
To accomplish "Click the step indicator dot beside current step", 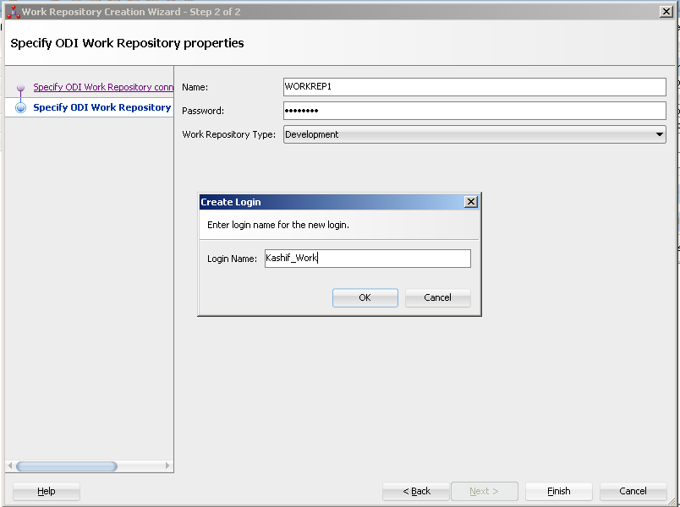I will tap(19, 107).
